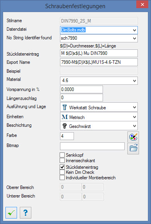
Task: Focus the Vorspannung in % field
Action: coord(81,89)
